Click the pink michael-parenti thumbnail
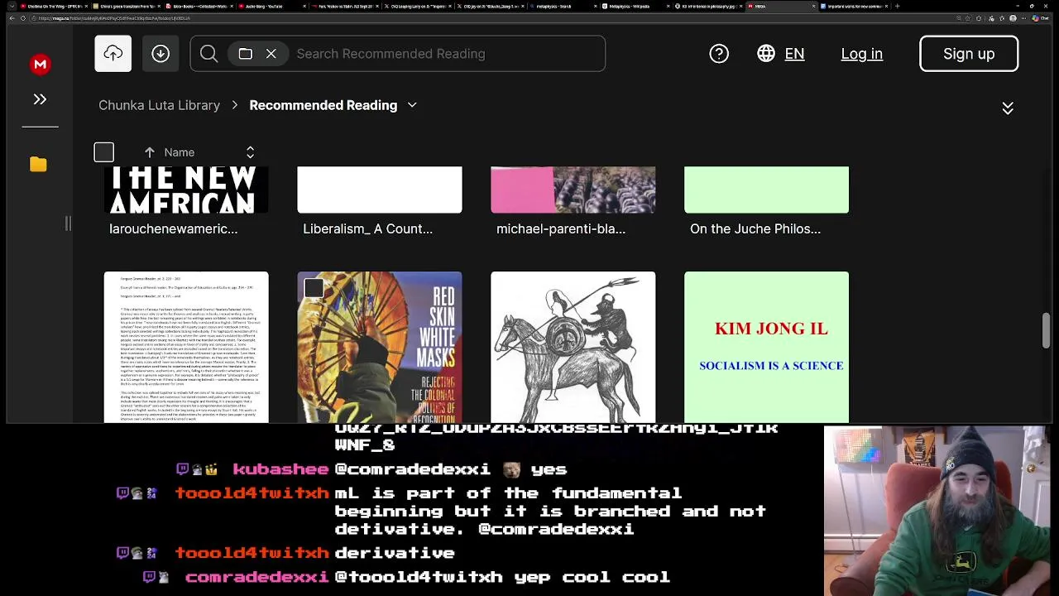1059x596 pixels. click(x=573, y=190)
